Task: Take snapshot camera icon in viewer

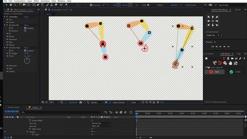Action: pyautogui.click(x=81, y=102)
